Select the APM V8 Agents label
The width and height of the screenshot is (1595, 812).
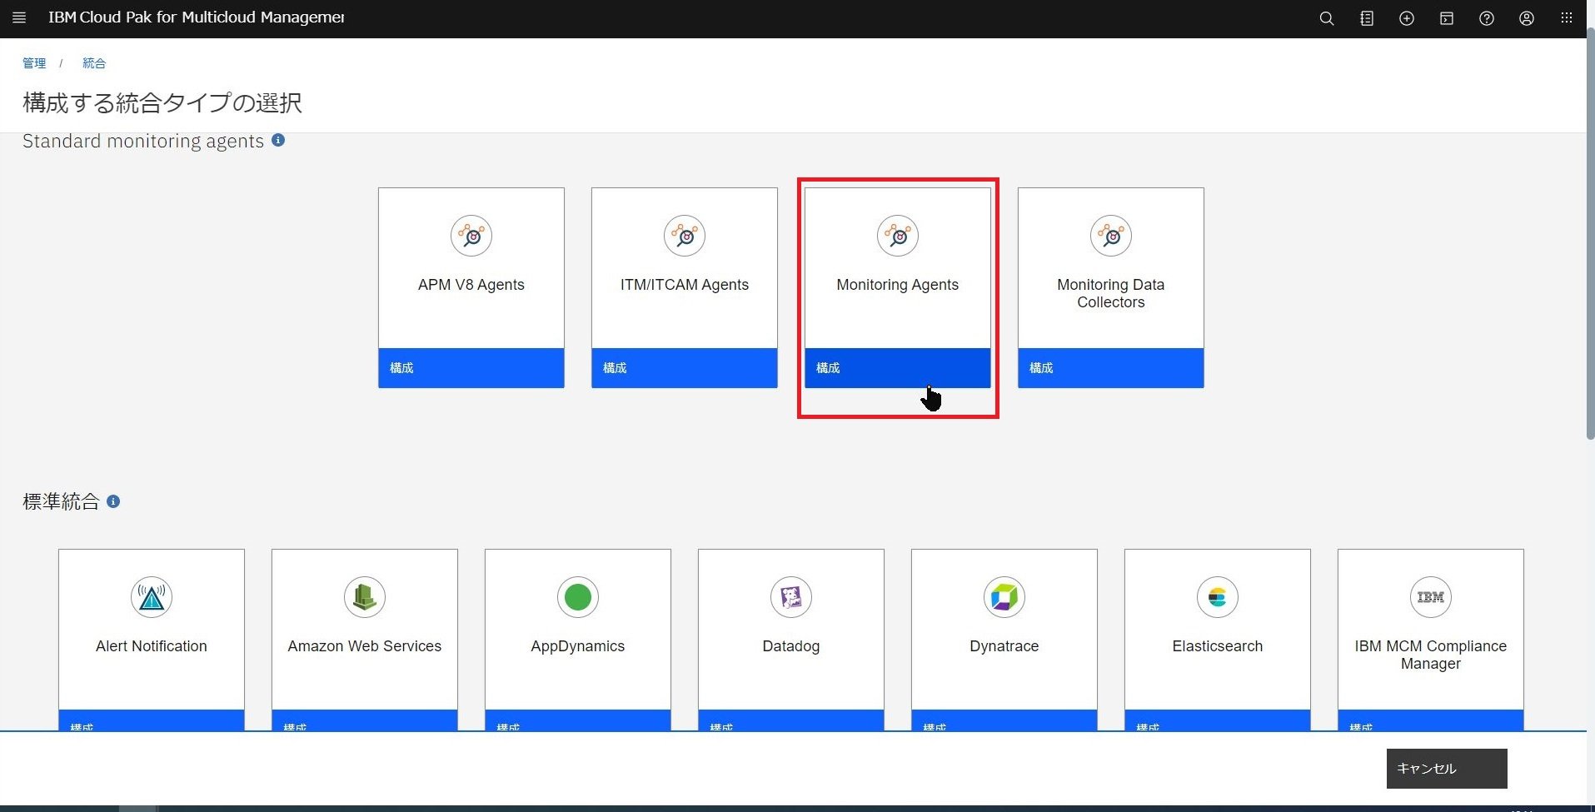point(471,285)
